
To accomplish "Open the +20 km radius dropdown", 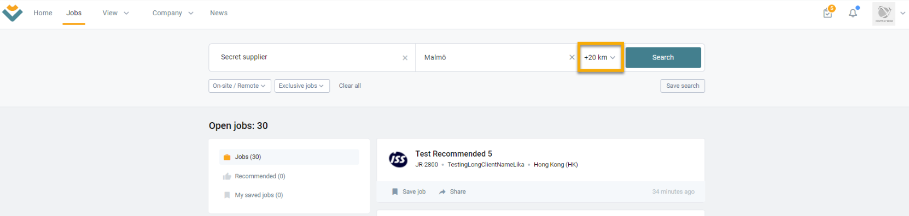I will click(600, 57).
